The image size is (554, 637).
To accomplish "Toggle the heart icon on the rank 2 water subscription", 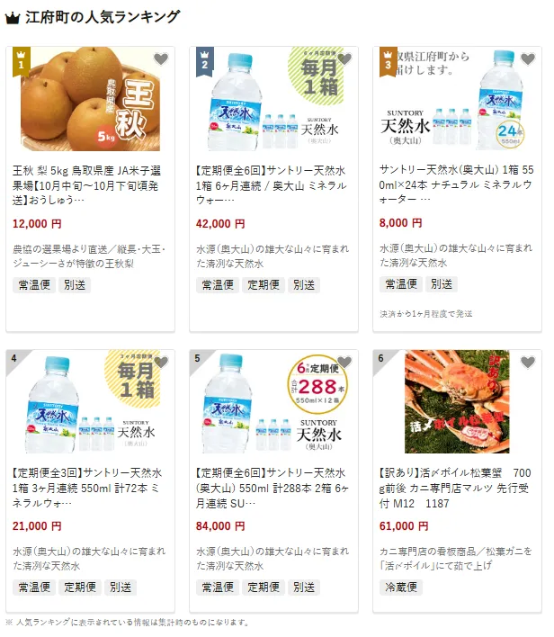I will [x=344, y=58].
